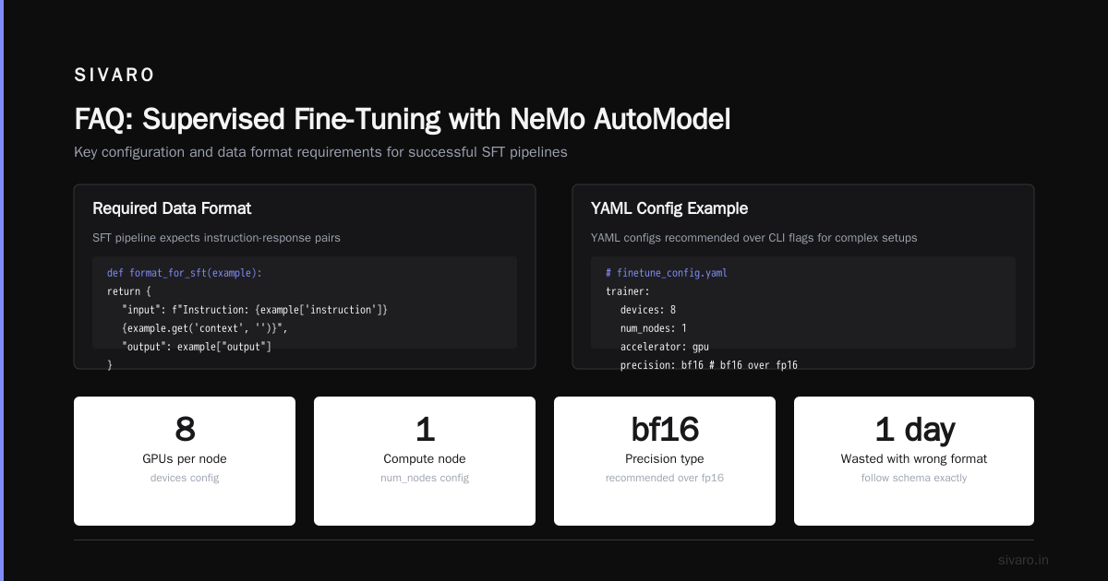The height and width of the screenshot is (581, 1108).
Task: Click the FAQ Supervised Fine-Tuning headline
Action: click(x=402, y=119)
